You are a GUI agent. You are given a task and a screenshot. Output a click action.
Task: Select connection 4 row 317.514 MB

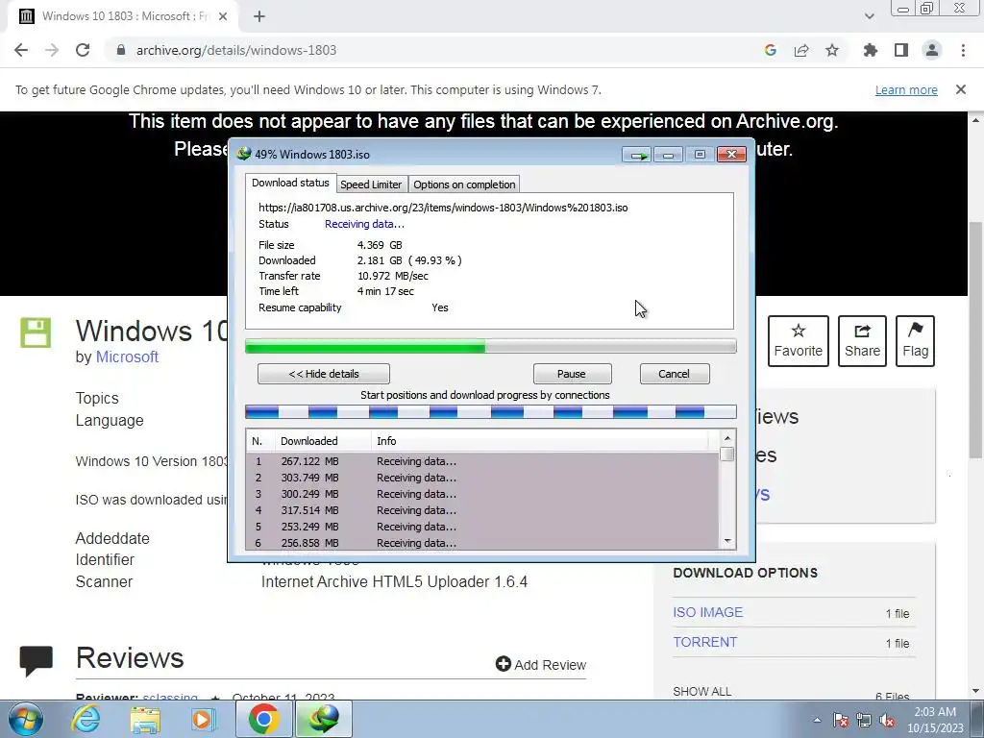(482, 510)
